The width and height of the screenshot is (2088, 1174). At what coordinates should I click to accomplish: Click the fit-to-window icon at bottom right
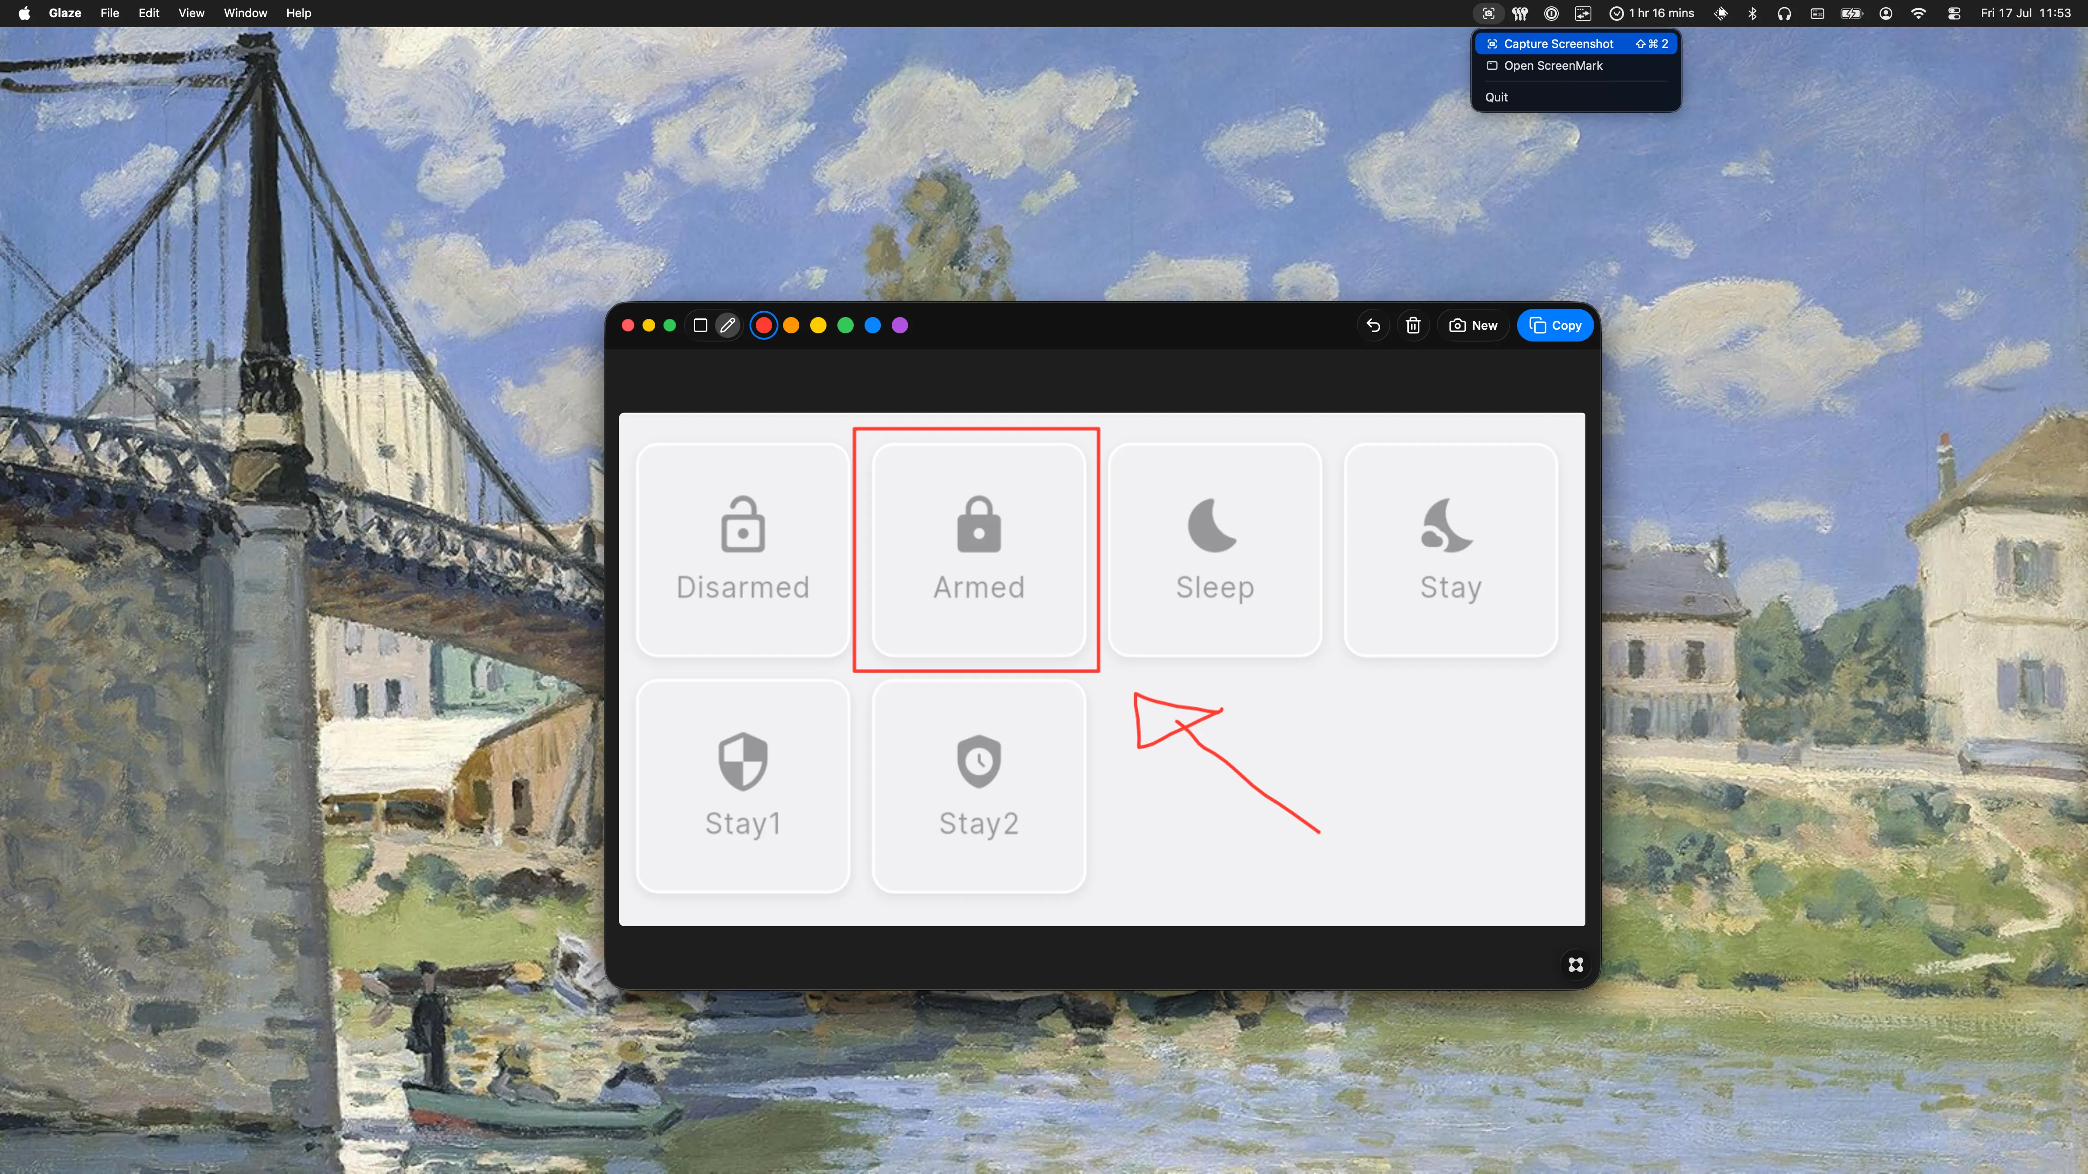click(1575, 965)
